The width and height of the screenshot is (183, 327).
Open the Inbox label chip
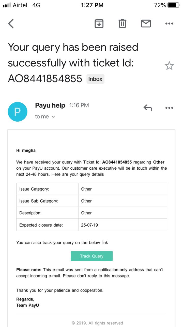pos(95,79)
